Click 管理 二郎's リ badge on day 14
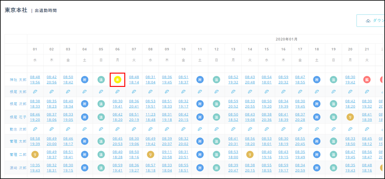The width and height of the screenshot is (385, 179). coord(250,155)
